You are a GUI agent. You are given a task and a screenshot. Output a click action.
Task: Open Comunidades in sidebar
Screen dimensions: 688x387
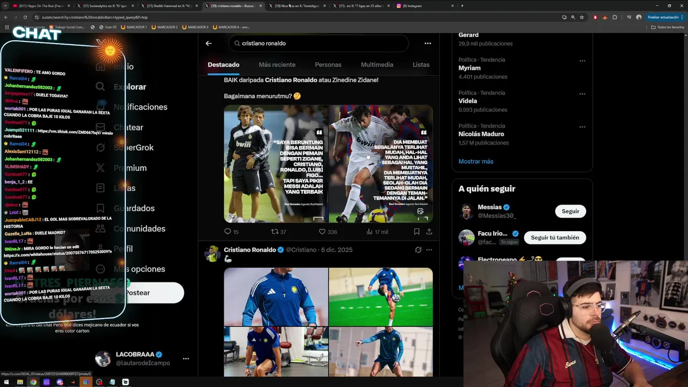[139, 228]
